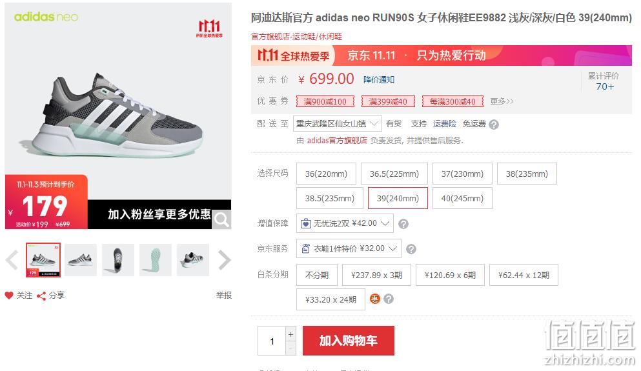The width and height of the screenshot is (641, 371).
Task: Click the share icon below thumbnails
Action: pyautogui.click(x=41, y=296)
